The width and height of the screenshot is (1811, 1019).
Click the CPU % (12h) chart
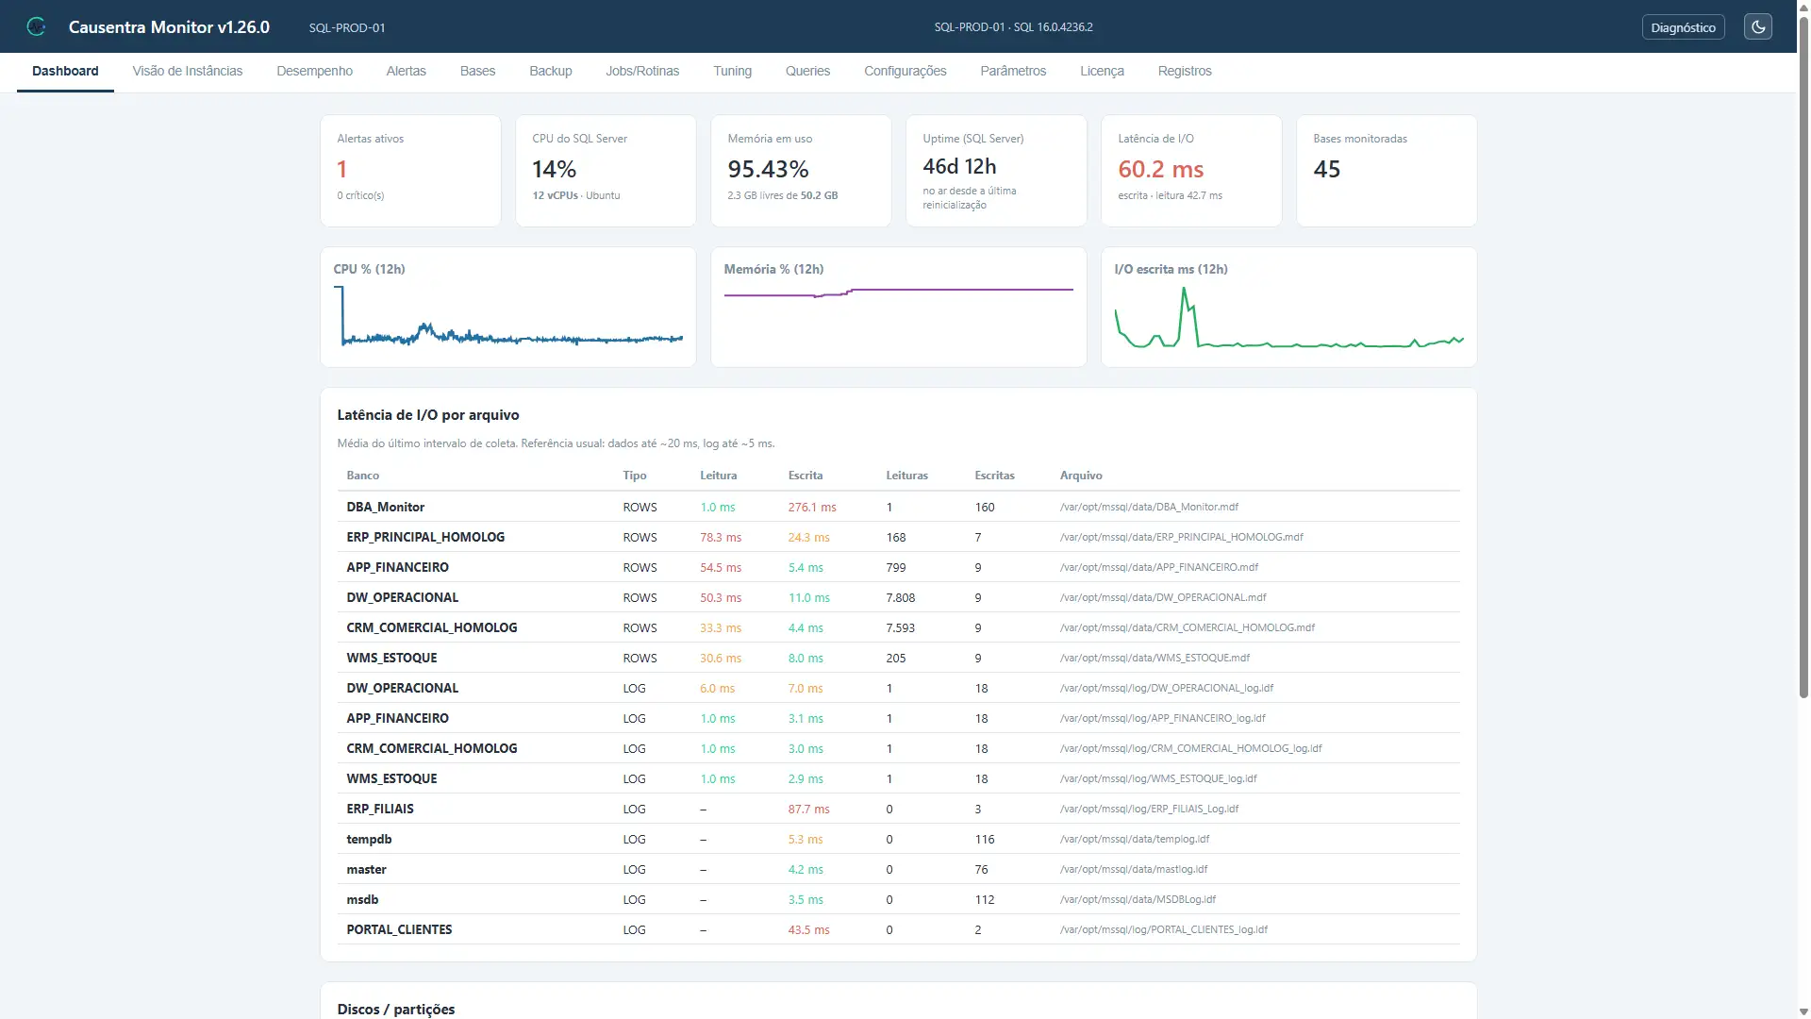508,307
